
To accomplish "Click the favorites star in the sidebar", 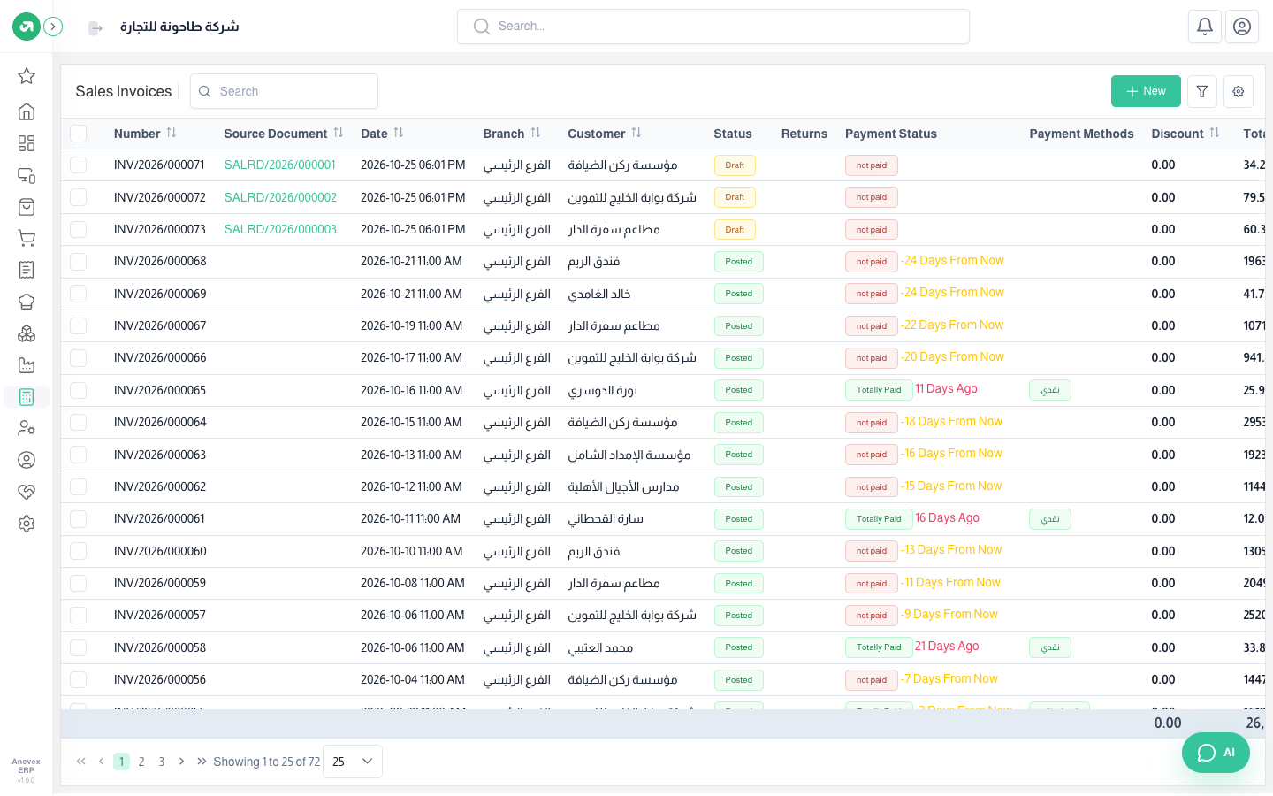I will pyautogui.click(x=27, y=76).
